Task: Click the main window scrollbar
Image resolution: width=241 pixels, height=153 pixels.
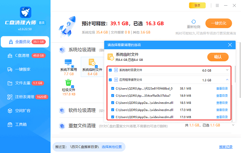Action: pos(240,70)
